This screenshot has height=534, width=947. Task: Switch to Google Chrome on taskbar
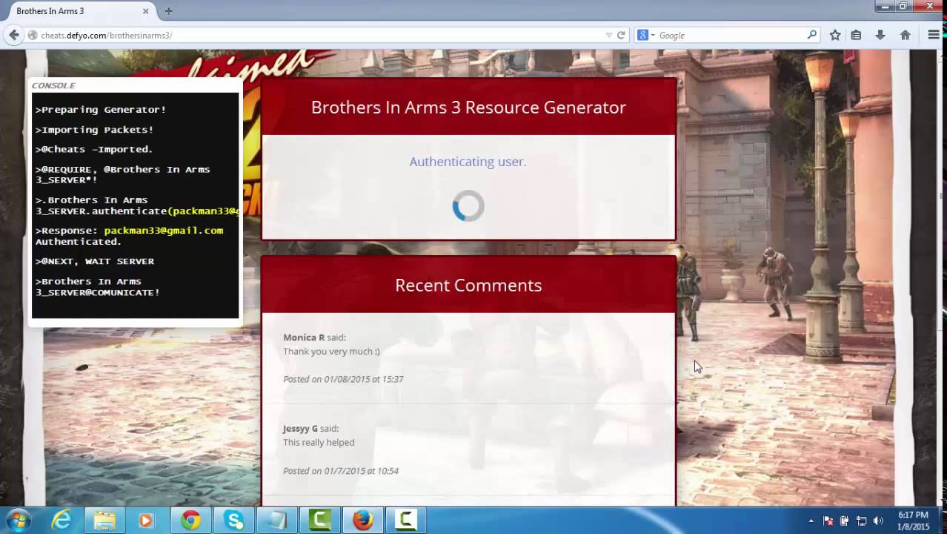(x=191, y=520)
